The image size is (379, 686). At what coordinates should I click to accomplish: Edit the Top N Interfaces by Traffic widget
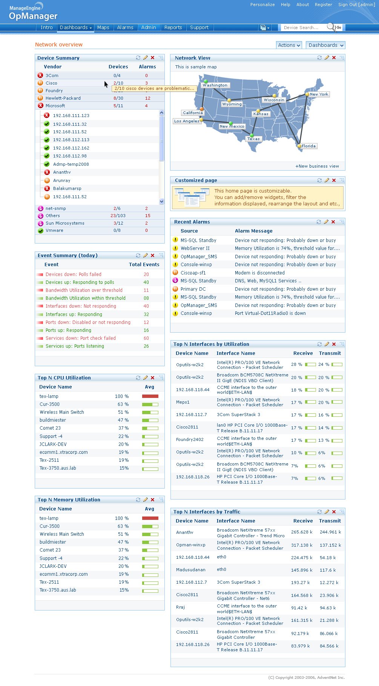pyautogui.click(x=327, y=512)
